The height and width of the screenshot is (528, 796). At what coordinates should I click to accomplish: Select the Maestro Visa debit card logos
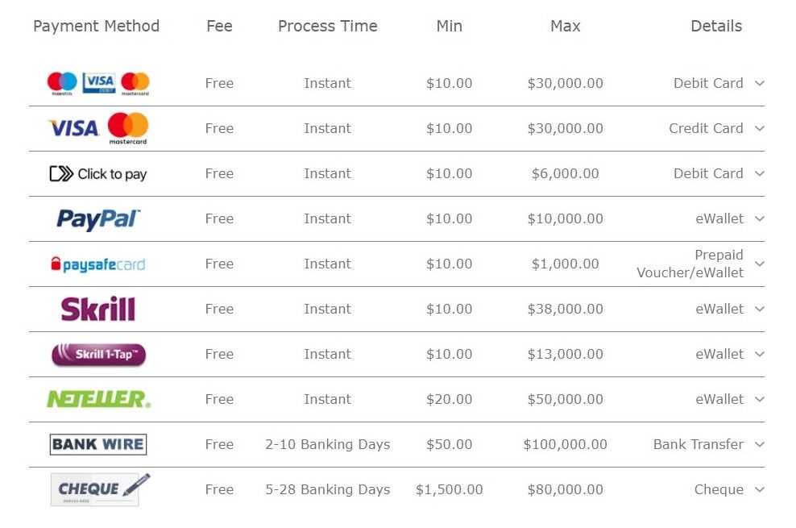point(98,83)
